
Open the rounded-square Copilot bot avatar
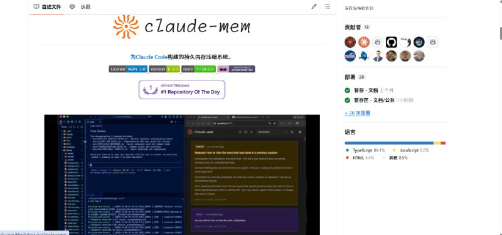433,42
